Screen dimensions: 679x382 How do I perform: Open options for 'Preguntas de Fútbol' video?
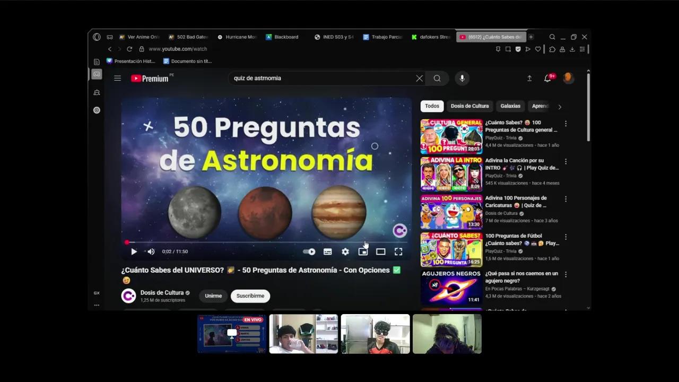[565, 237]
